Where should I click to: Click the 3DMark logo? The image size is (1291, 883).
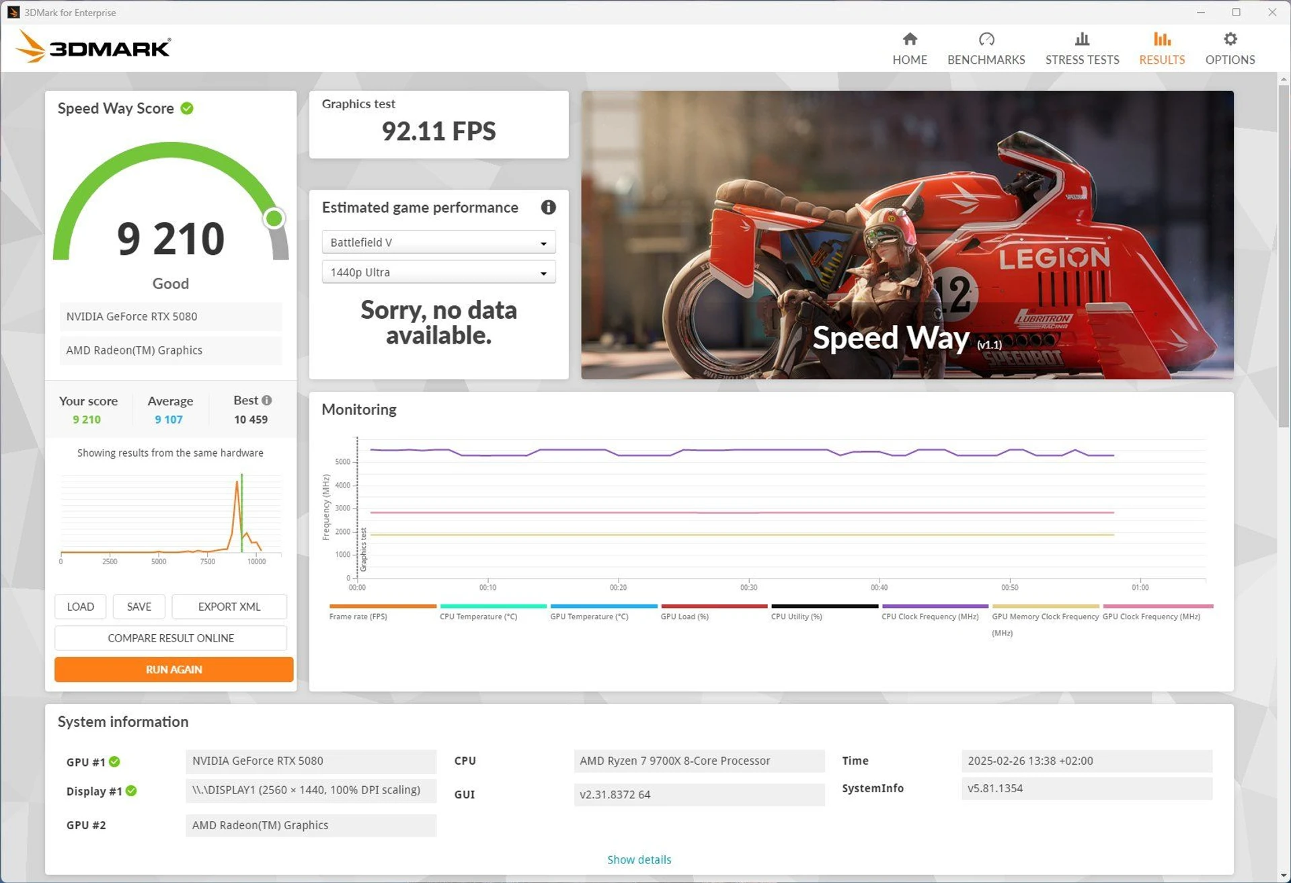tap(93, 47)
